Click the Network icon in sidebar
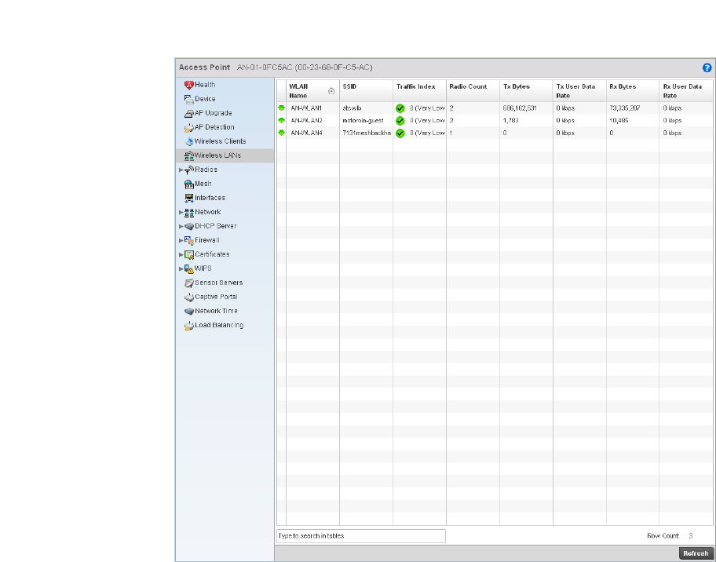Image resolution: width=716 pixels, height=562 pixels. (x=189, y=212)
